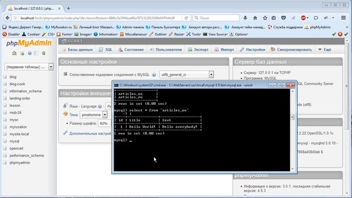Open the myrusakov database link
Screen dimensions: 352x198
point(18,127)
